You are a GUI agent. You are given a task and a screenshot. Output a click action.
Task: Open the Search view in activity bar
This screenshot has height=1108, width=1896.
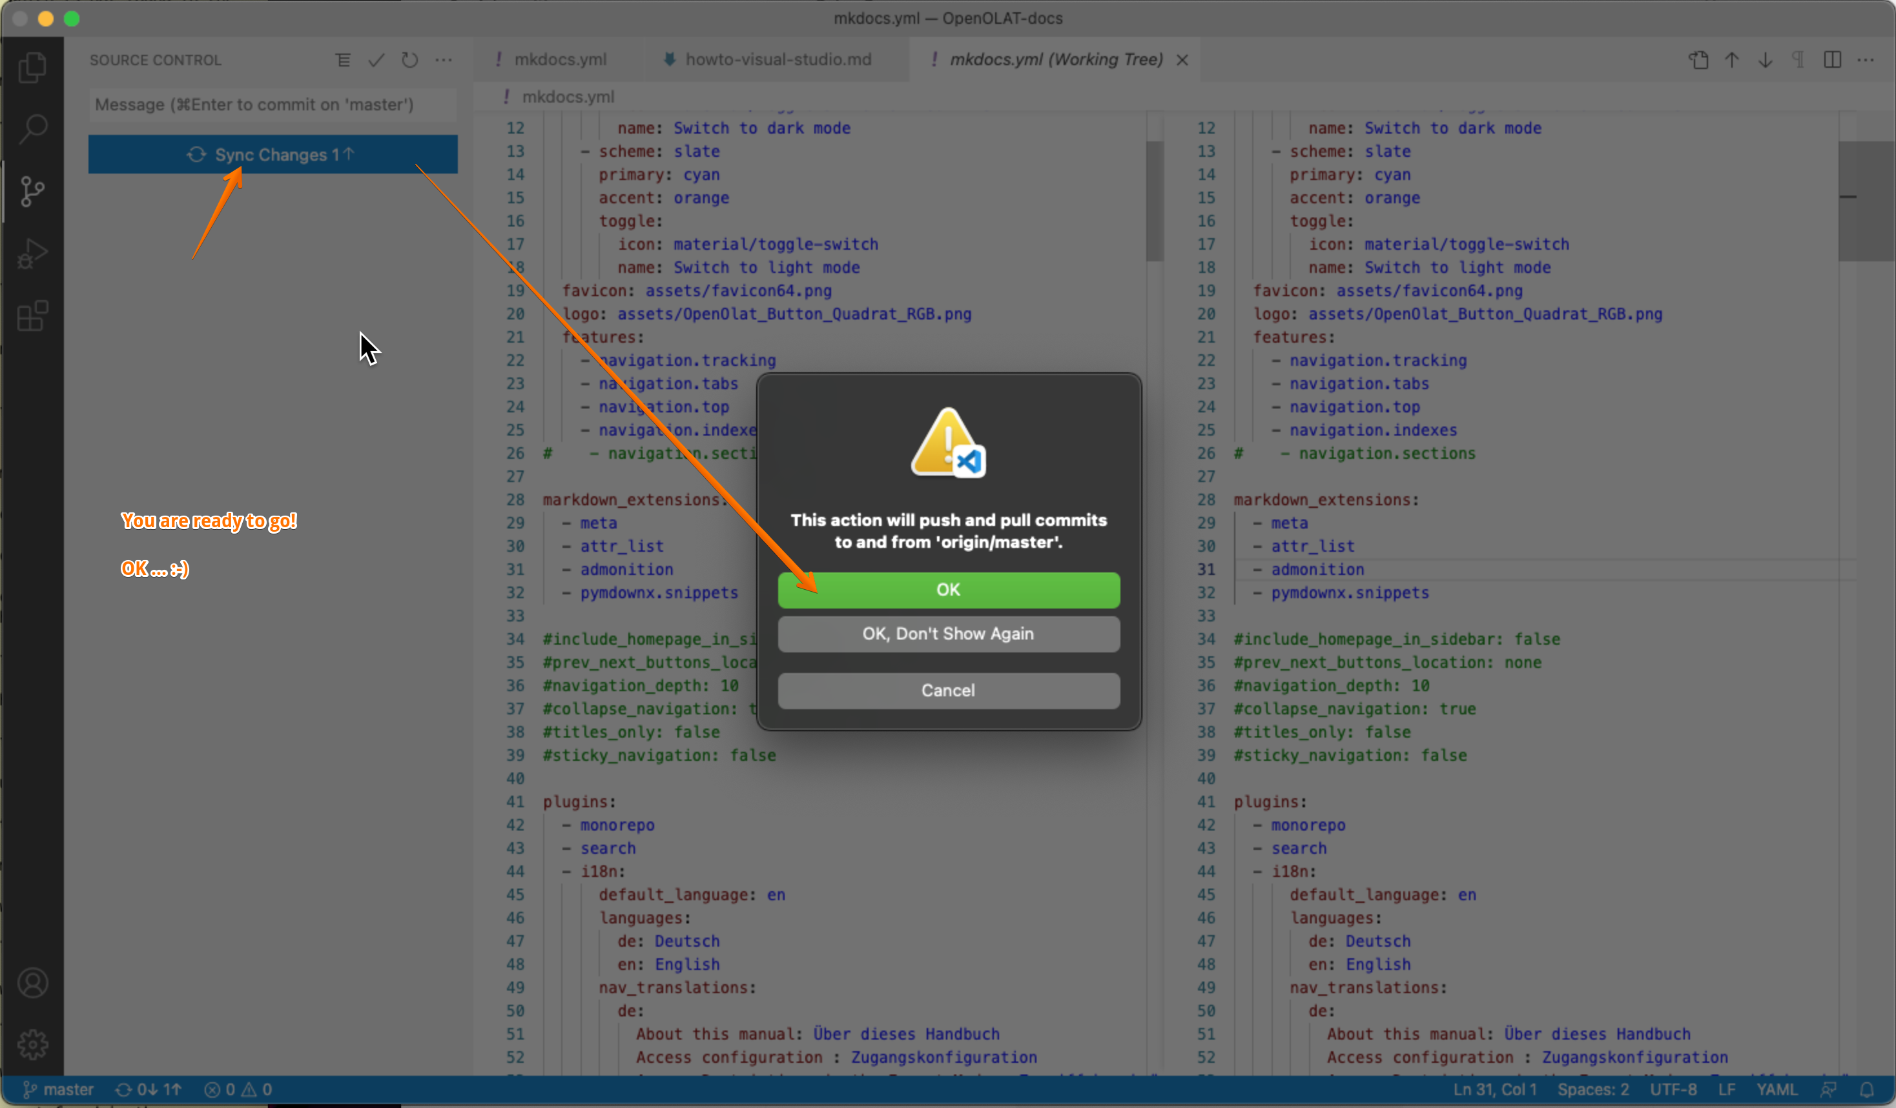click(32, 129)
